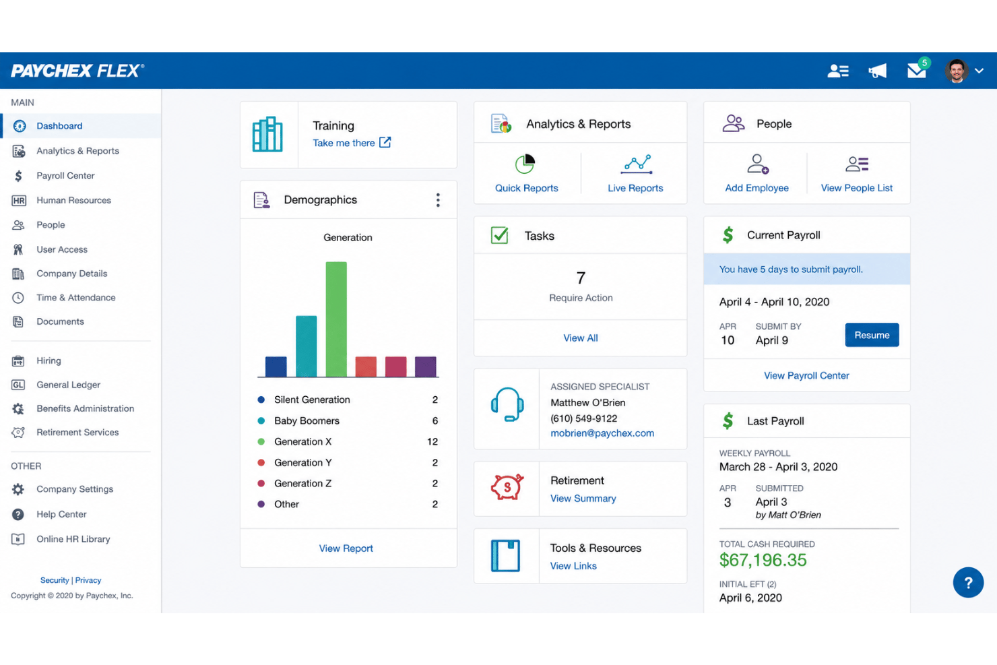
Task: Email mobrien@paychex.com link
Action: 602,433
